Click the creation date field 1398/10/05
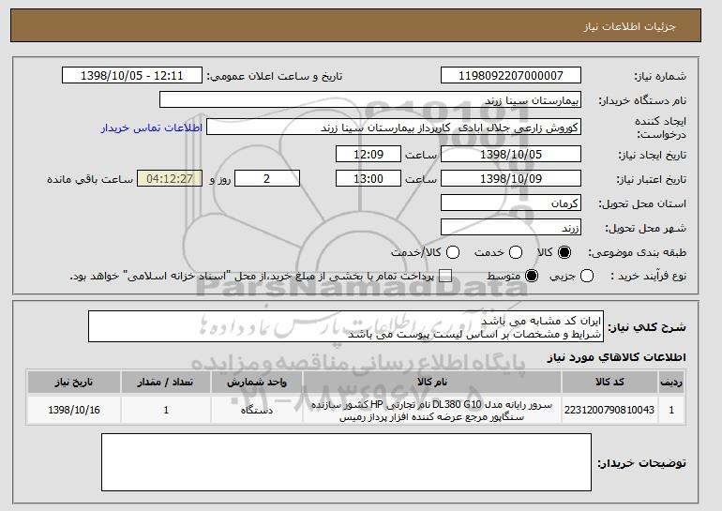Screen dimensions: 722x511 [x=511, y=154]
